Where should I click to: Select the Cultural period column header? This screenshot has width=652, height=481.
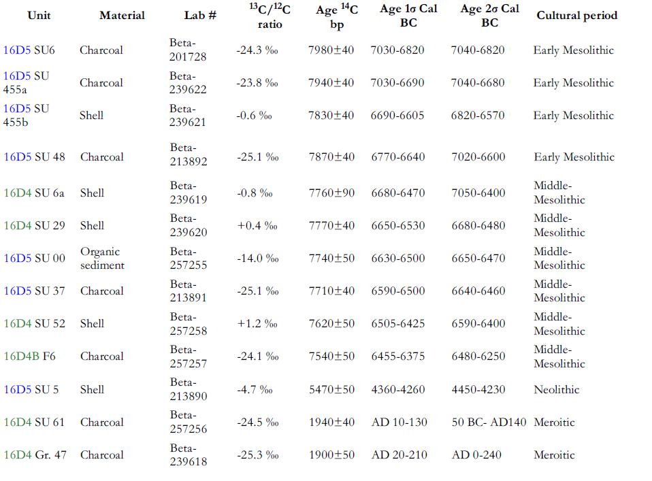[576, 16]
